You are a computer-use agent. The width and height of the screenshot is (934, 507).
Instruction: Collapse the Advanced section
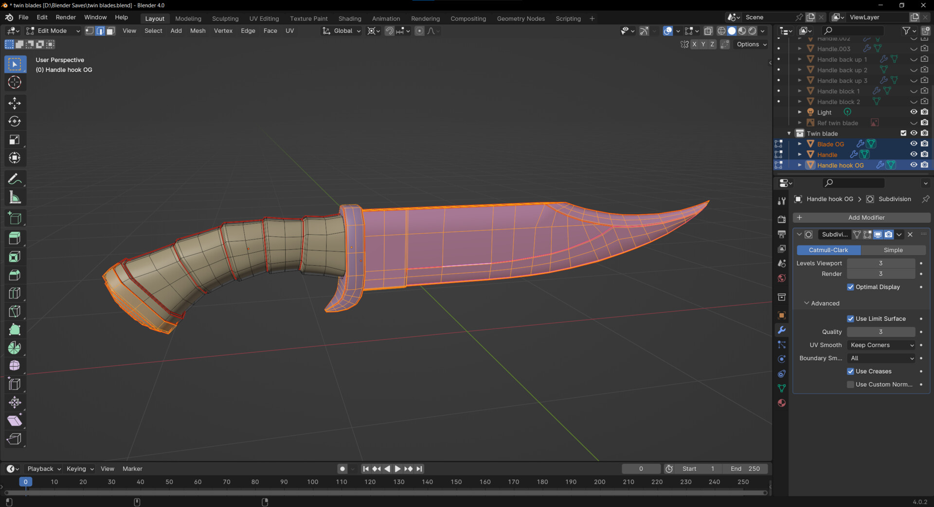pos(822,303)
